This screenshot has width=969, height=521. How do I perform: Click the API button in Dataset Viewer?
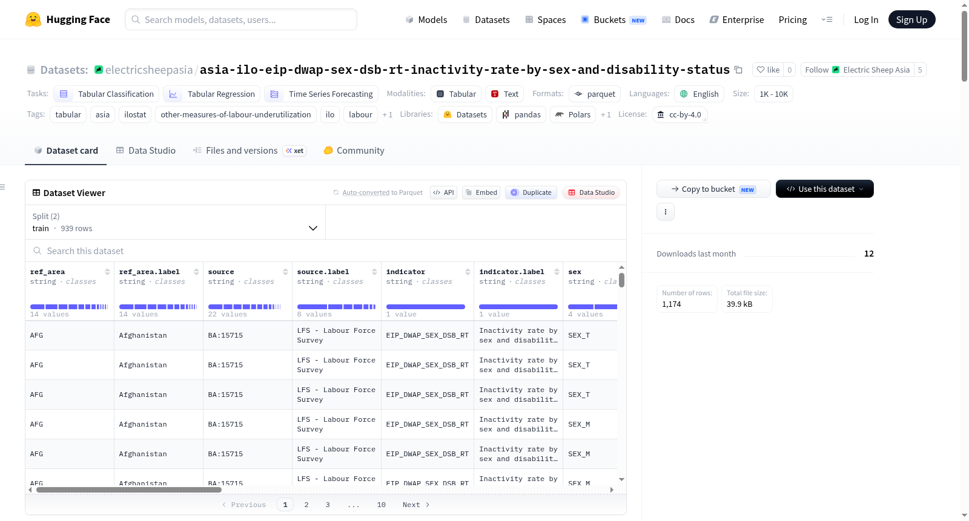(x=443, y=192)
